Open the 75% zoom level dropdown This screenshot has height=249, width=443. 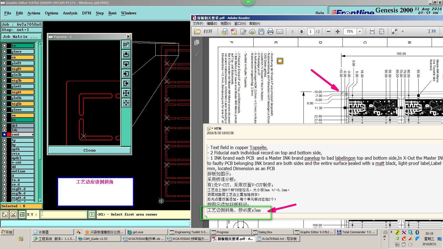[360, 32]
